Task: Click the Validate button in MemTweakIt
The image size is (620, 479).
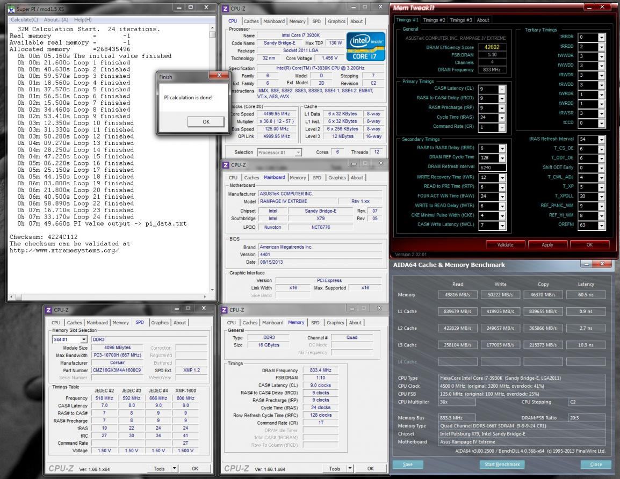Action: click(x=506, y=245)
